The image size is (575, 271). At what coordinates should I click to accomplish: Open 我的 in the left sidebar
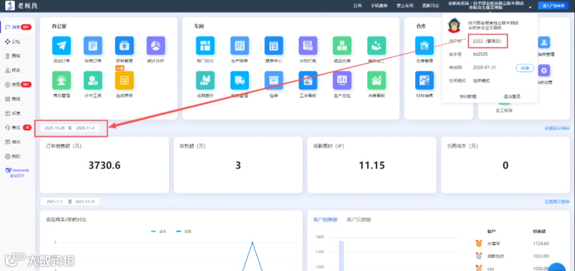[x=13, y=156]
